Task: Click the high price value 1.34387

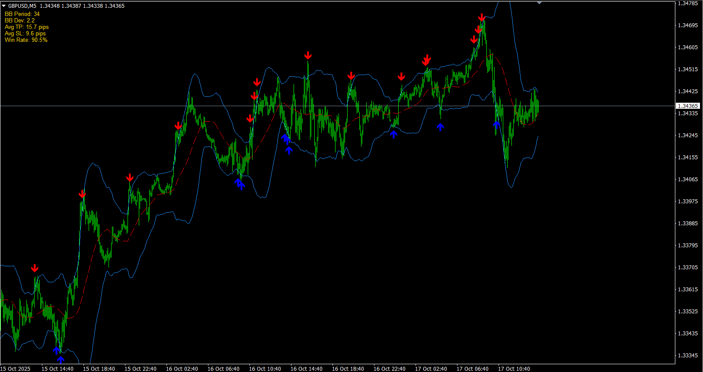Action: pos(71,6)
